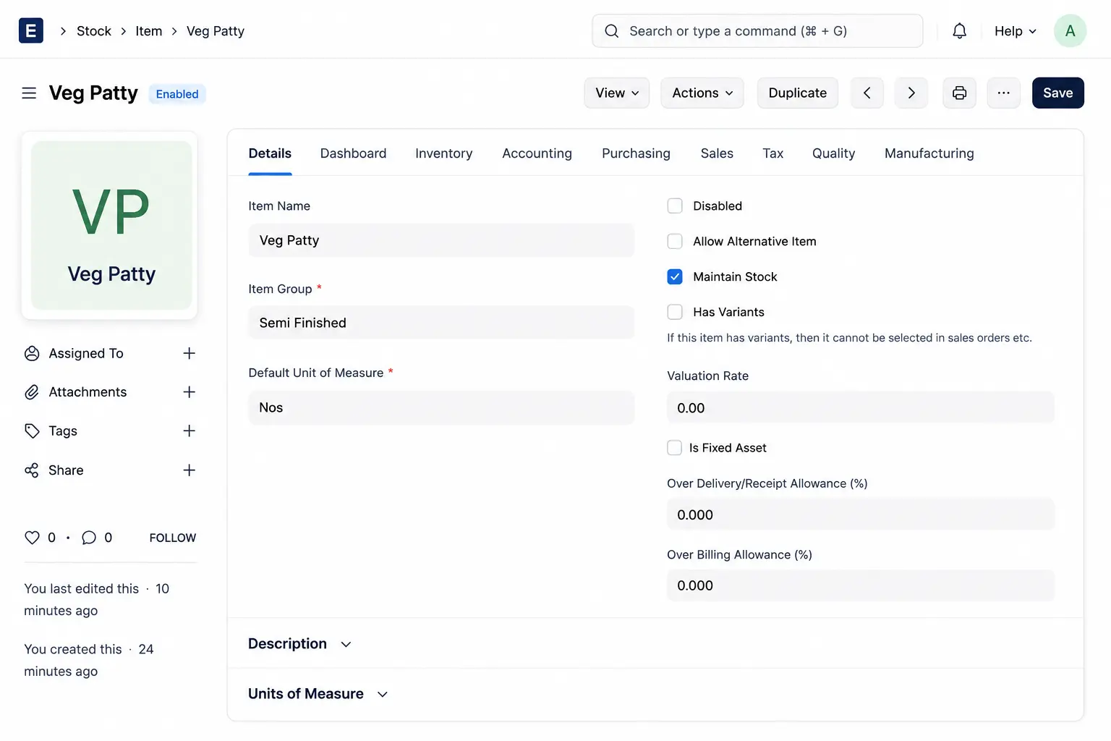
Task: Check Allow Alternative Item
Action: click(675, 241)
